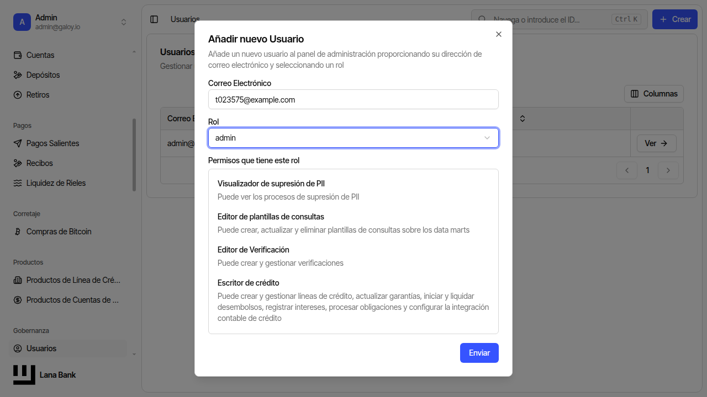This screenshot has width=707, height=397.
Task: Click the Ver button for admin row
Action: click(x=657, y=143)
